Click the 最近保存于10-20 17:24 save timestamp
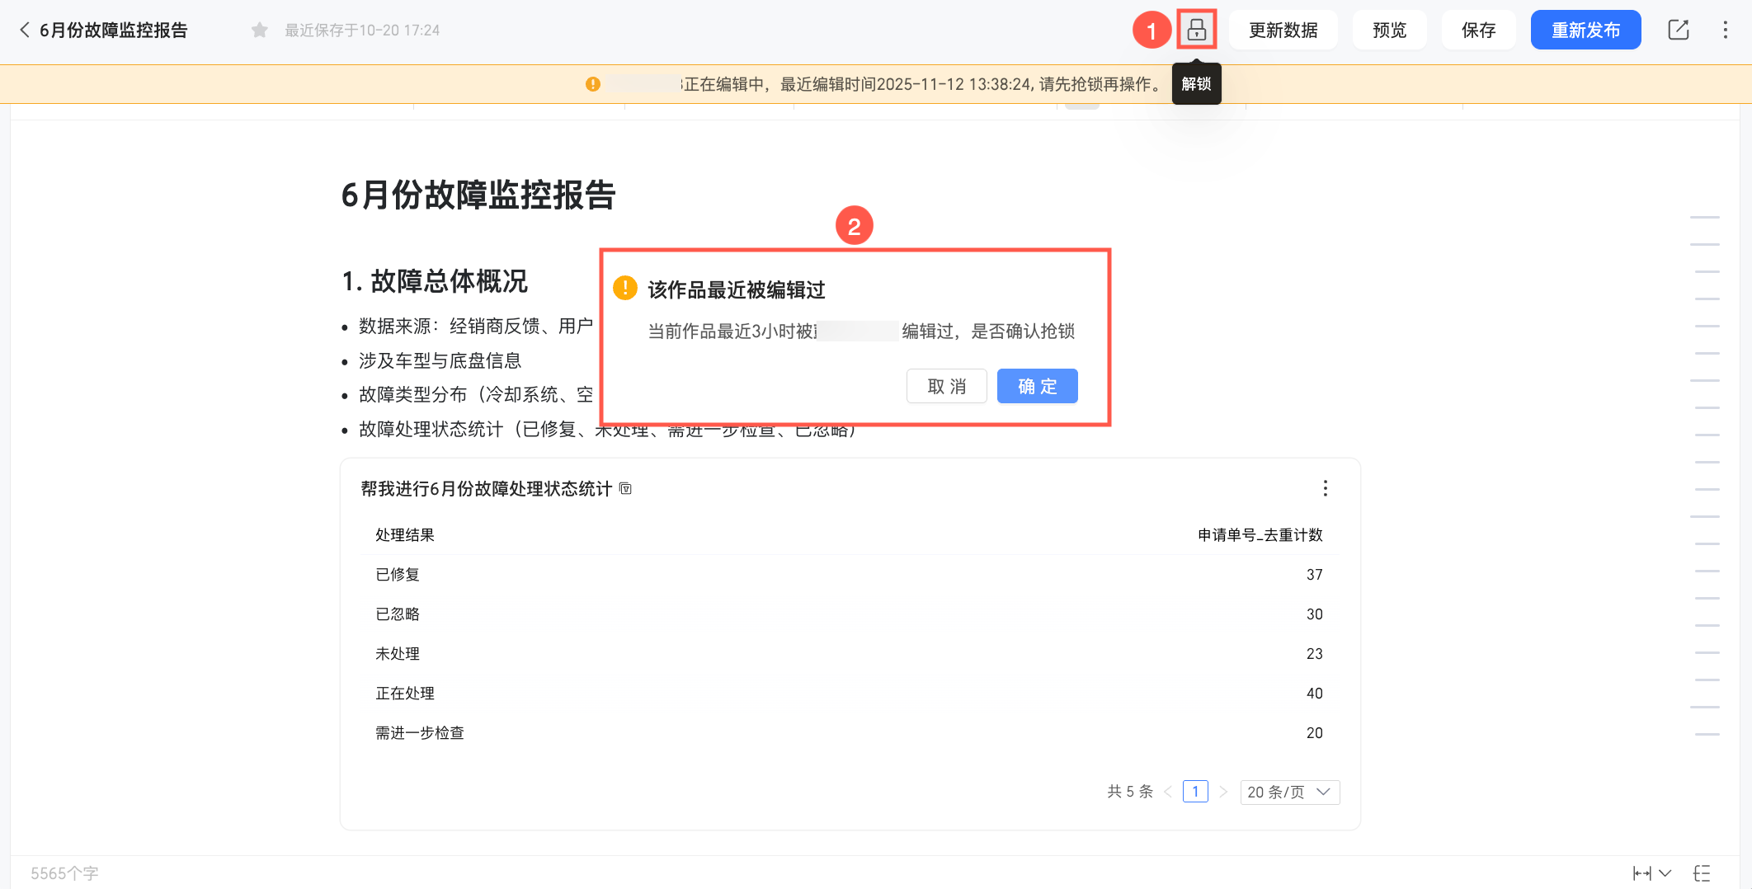This screenshot has height=889, width=1752. pyautogui.click(x=362, y=31)
